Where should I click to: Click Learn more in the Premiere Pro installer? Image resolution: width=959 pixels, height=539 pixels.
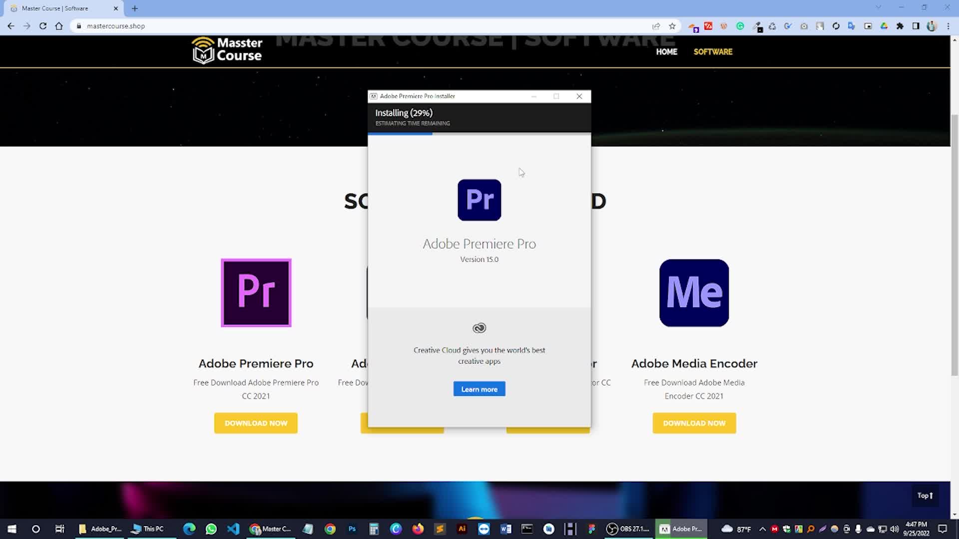coord(479,389)
